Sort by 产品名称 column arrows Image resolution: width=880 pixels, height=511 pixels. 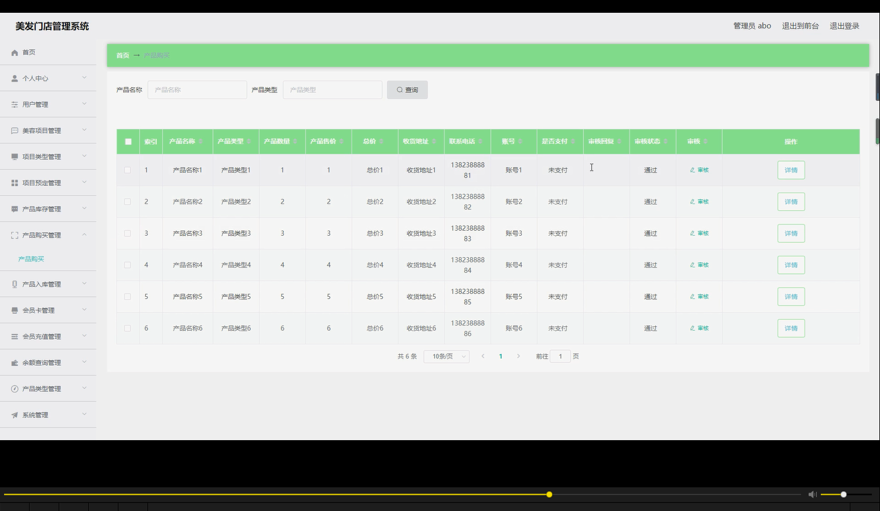pos(201,142)
